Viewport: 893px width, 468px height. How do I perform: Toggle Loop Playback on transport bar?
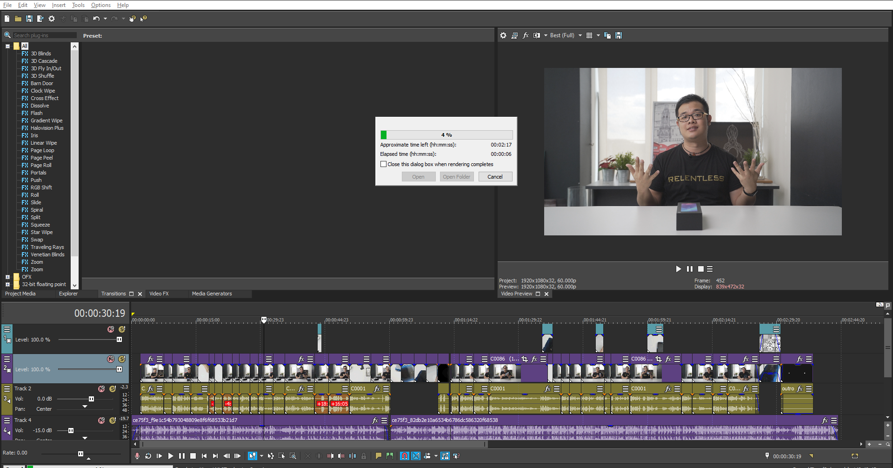(x=148, y=456)
